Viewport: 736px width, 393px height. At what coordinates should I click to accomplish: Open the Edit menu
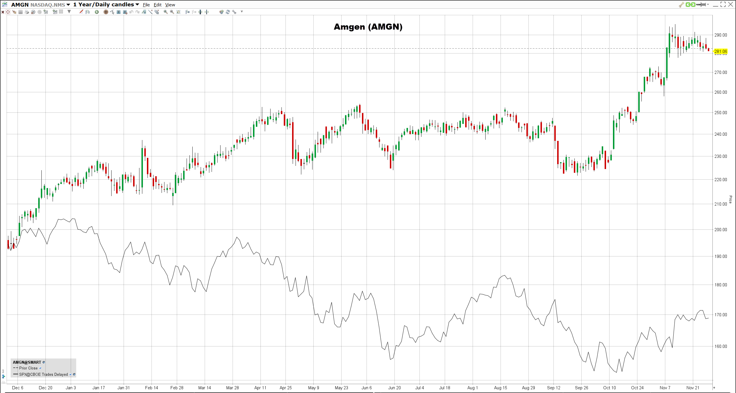coord(158,5)
